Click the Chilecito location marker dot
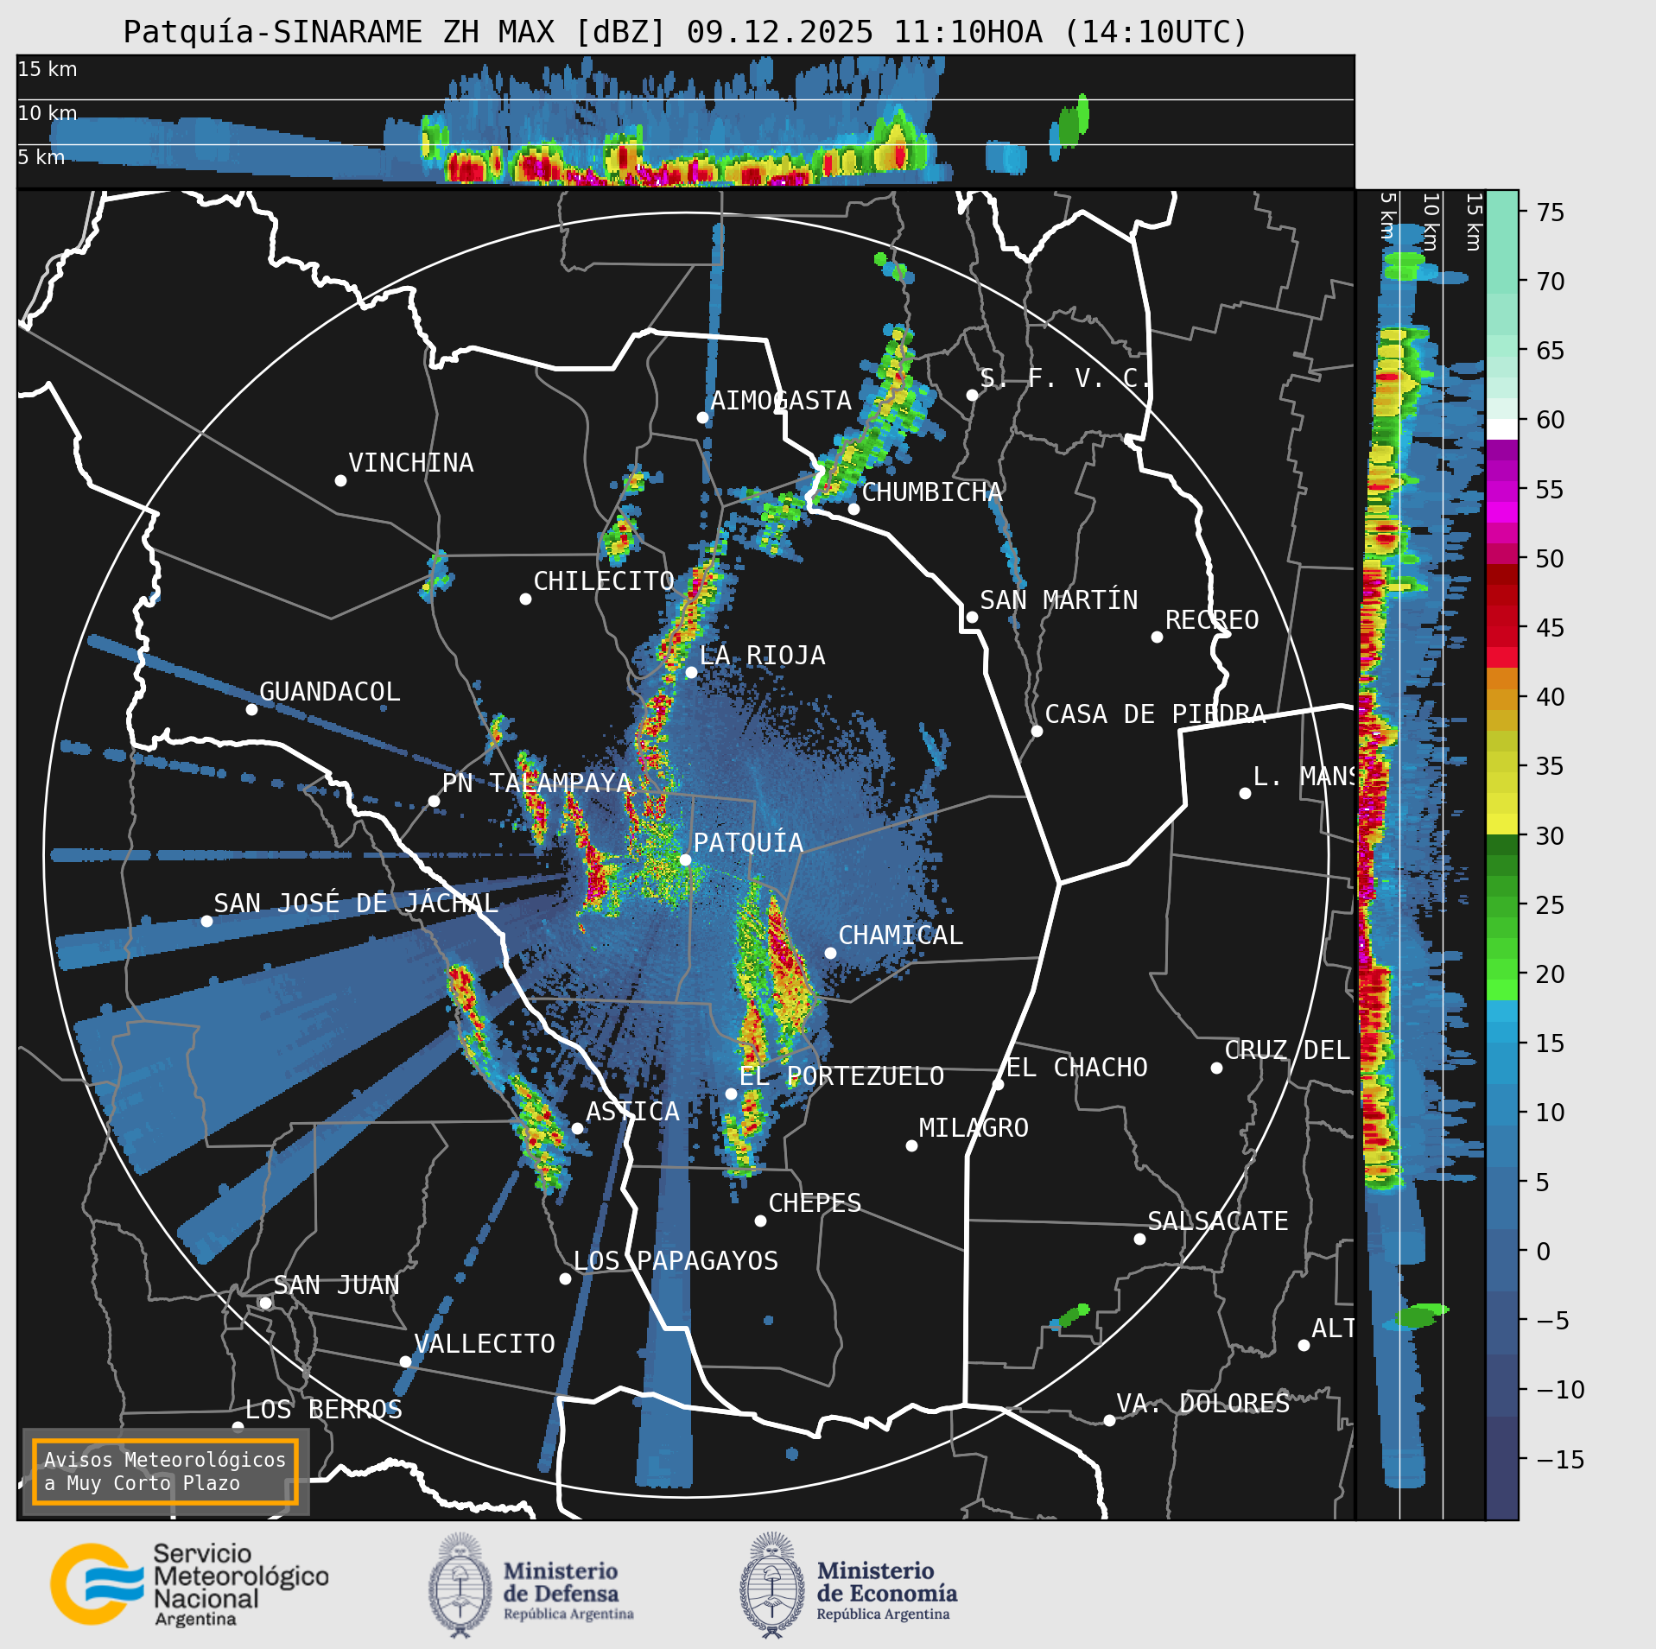Image resolution: width=1656 pixels, height=1649 pixels. pyautogui.click(x=525, y=599)
